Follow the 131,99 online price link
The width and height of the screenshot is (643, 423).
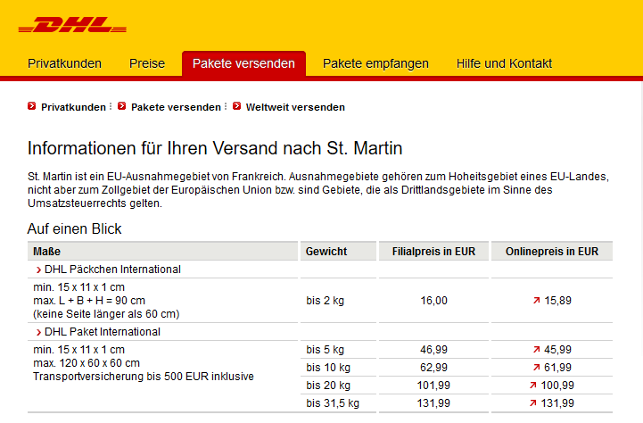click(557, 402)
